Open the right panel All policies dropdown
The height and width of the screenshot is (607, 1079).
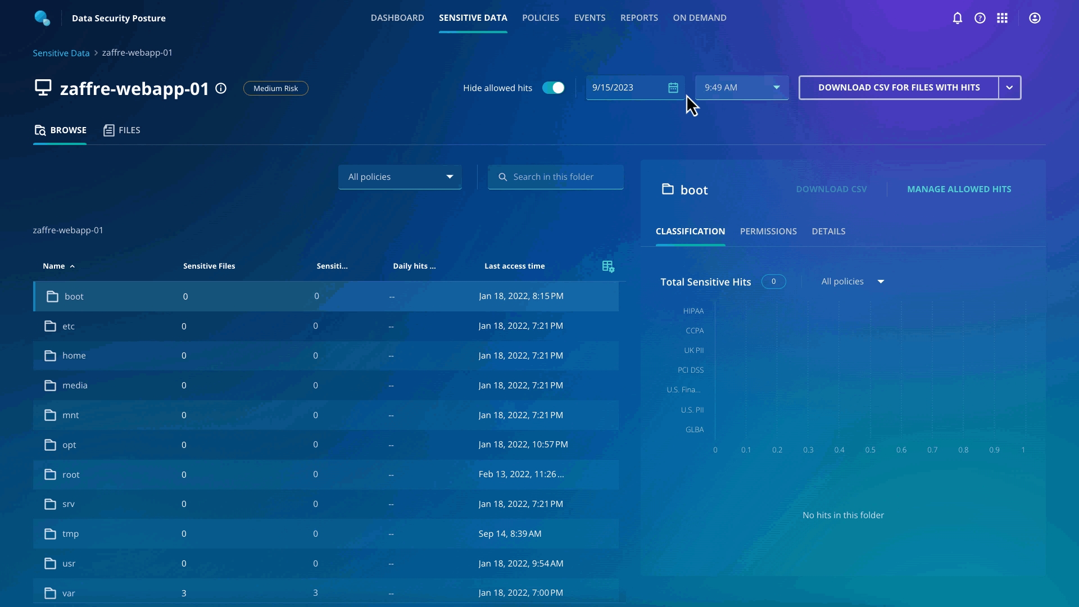point(853,282)
